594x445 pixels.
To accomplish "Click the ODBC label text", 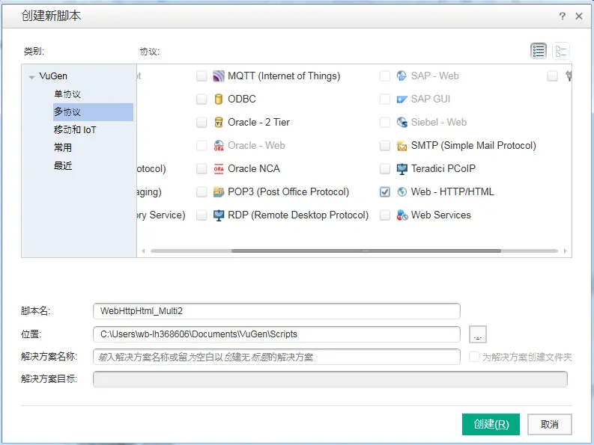I will 242,99.
